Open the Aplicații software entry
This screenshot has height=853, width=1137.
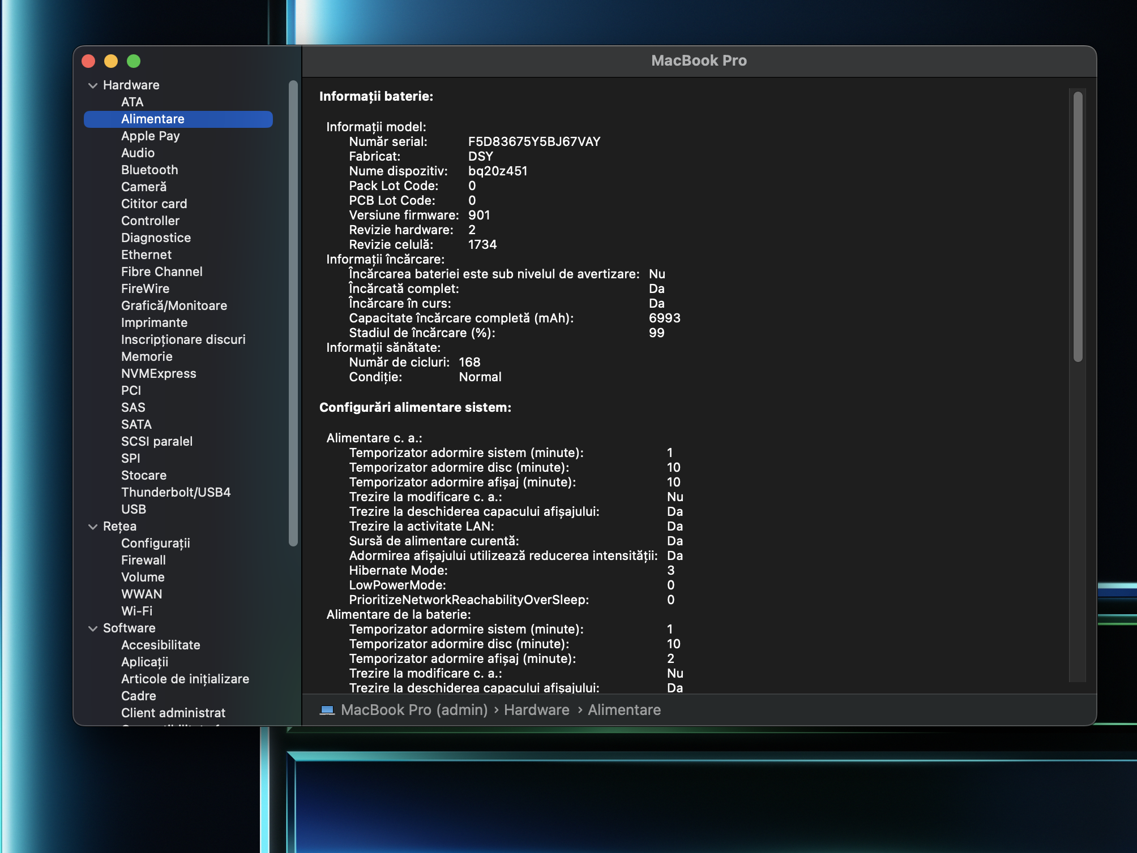coord(144,662)
